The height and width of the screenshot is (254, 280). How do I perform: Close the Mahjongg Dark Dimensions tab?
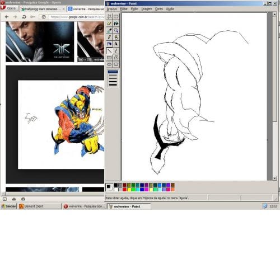click(x=64, y=9)
